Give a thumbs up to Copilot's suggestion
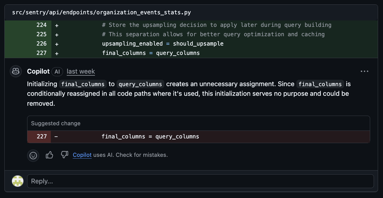 [x=49, y=155]
